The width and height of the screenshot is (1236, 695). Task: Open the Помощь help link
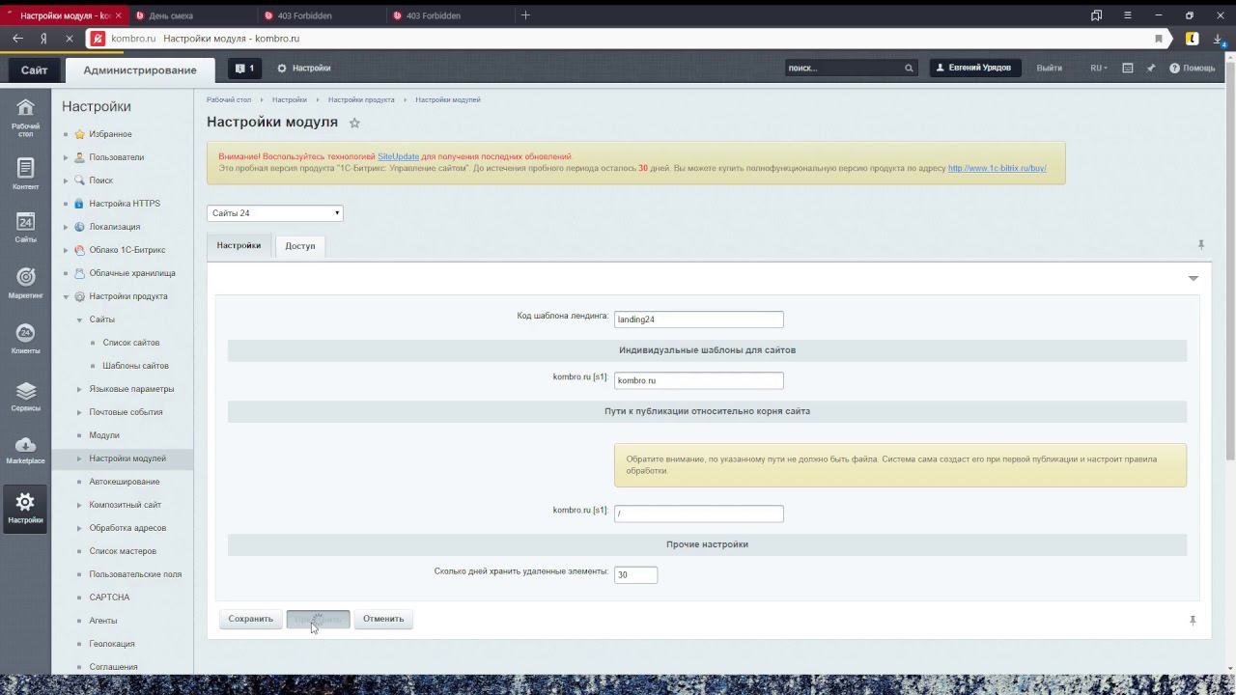[1193, 69]
